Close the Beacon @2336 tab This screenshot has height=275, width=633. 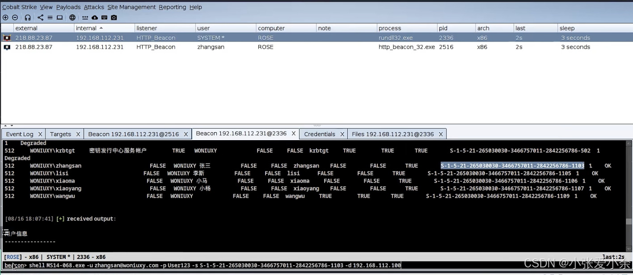click(294, 133)
